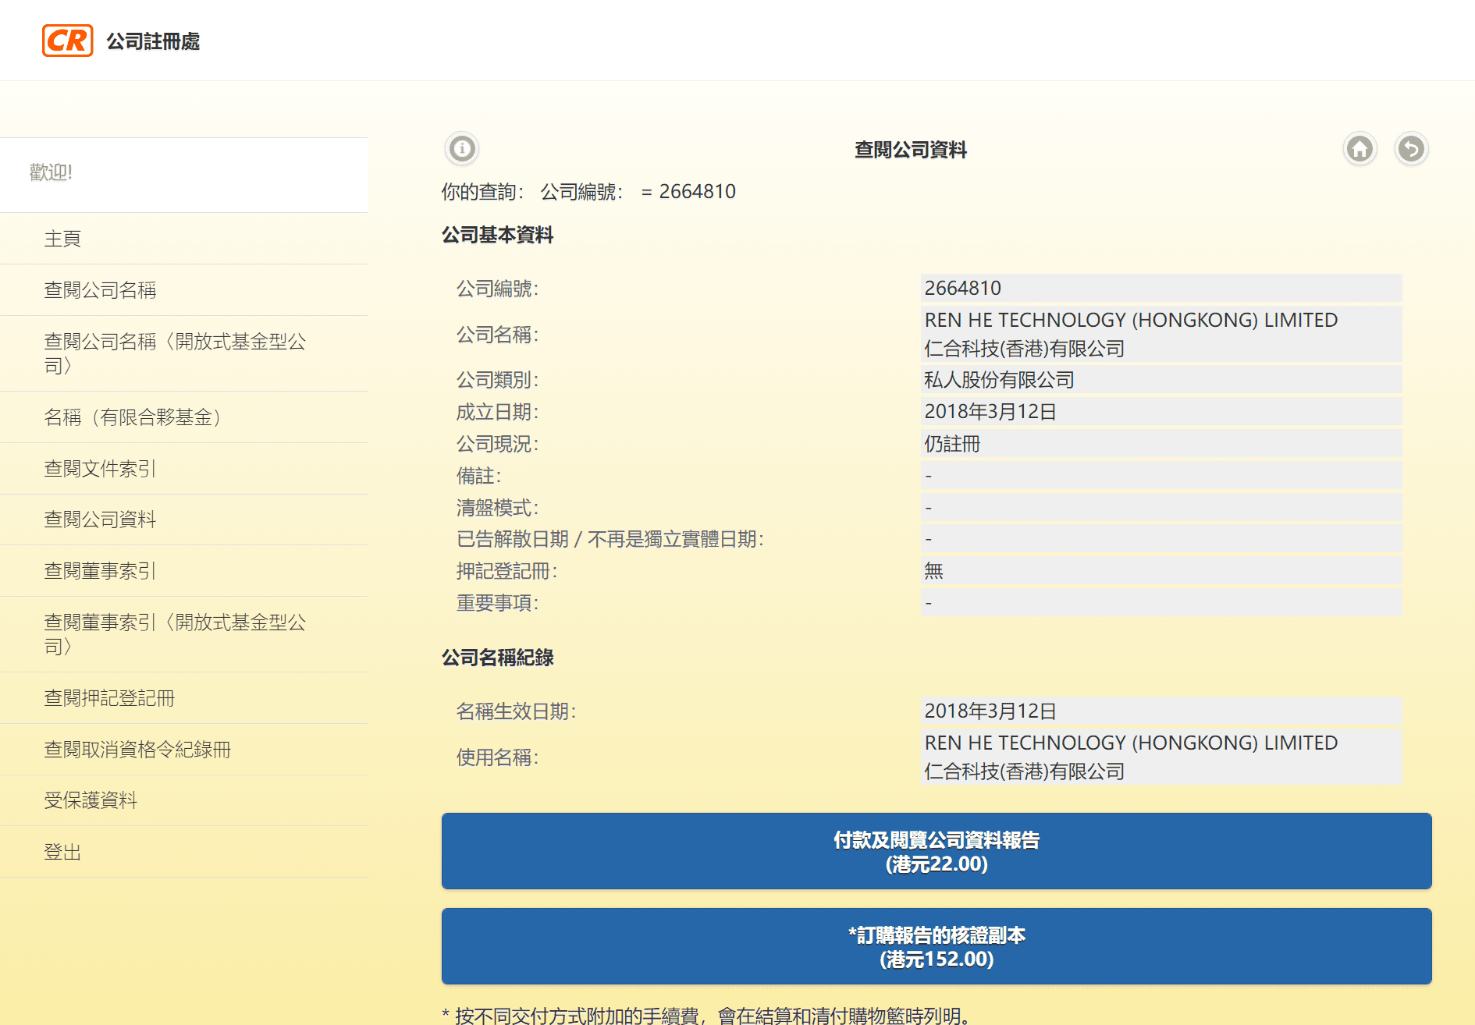Screen dimensions: 1475x1025
Task: Open 查閱公司名稱〈開放式基金型公司〉 menu item
Action: (183, 353)
